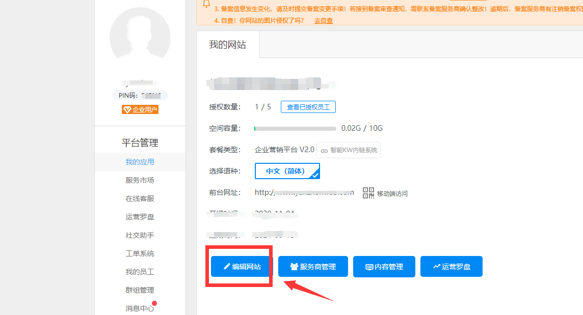The height and width of the screenshot is (315, 583).
Task: Click the QR code icon for 移动端访问
Action: click(x=368, y=193)
